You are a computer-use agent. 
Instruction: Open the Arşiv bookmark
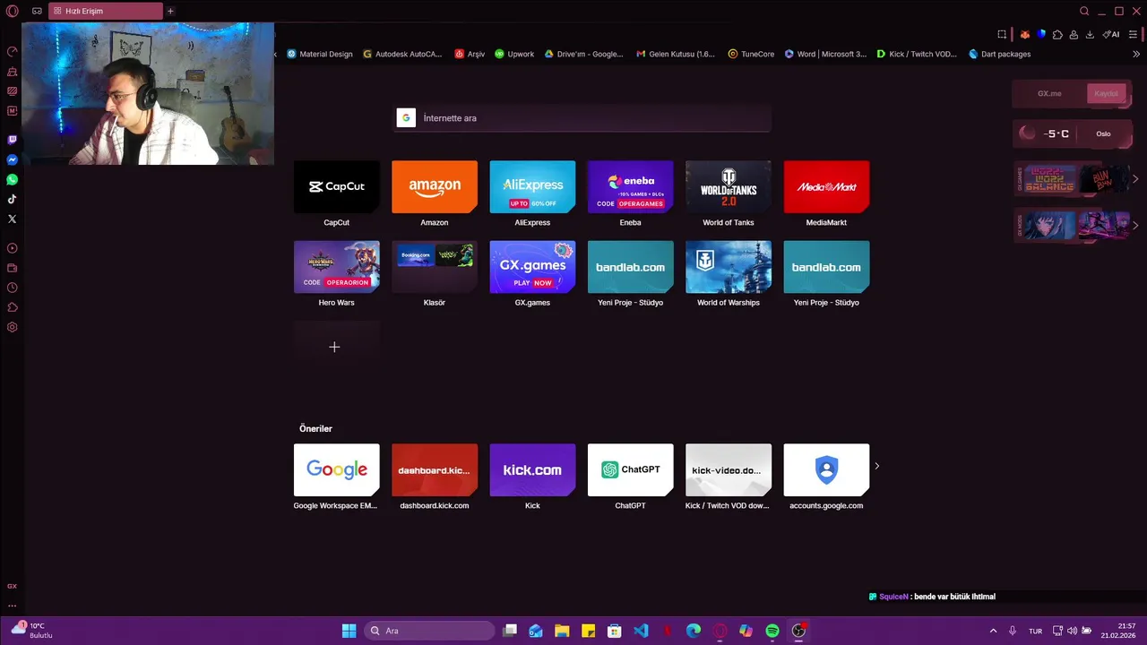tap(470, 54)
